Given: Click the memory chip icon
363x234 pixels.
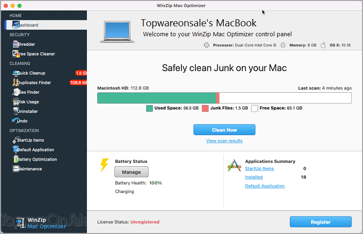Looking at the screenshot, I should tap(283, 45).
